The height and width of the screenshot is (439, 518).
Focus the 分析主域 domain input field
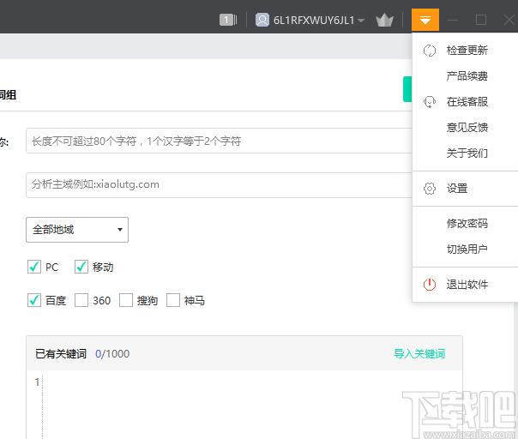(x=219, y=185)
